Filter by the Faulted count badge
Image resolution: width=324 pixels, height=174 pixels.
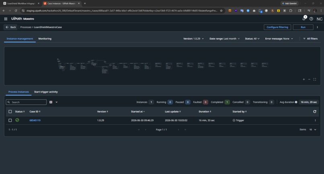pos(205,102)
